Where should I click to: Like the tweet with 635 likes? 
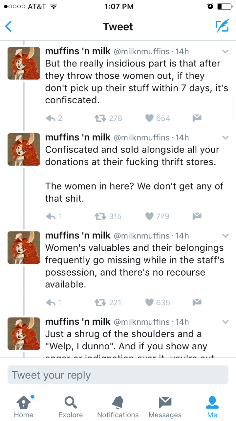coord(150,302)
